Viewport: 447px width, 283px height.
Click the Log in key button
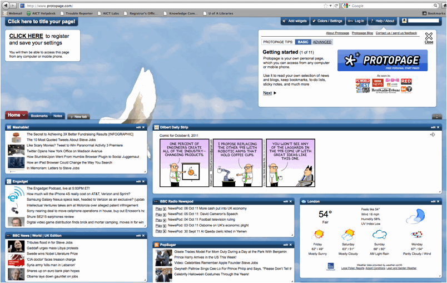click(x=356, y=21)
